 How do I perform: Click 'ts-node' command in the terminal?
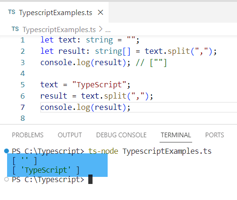[103, 151]
